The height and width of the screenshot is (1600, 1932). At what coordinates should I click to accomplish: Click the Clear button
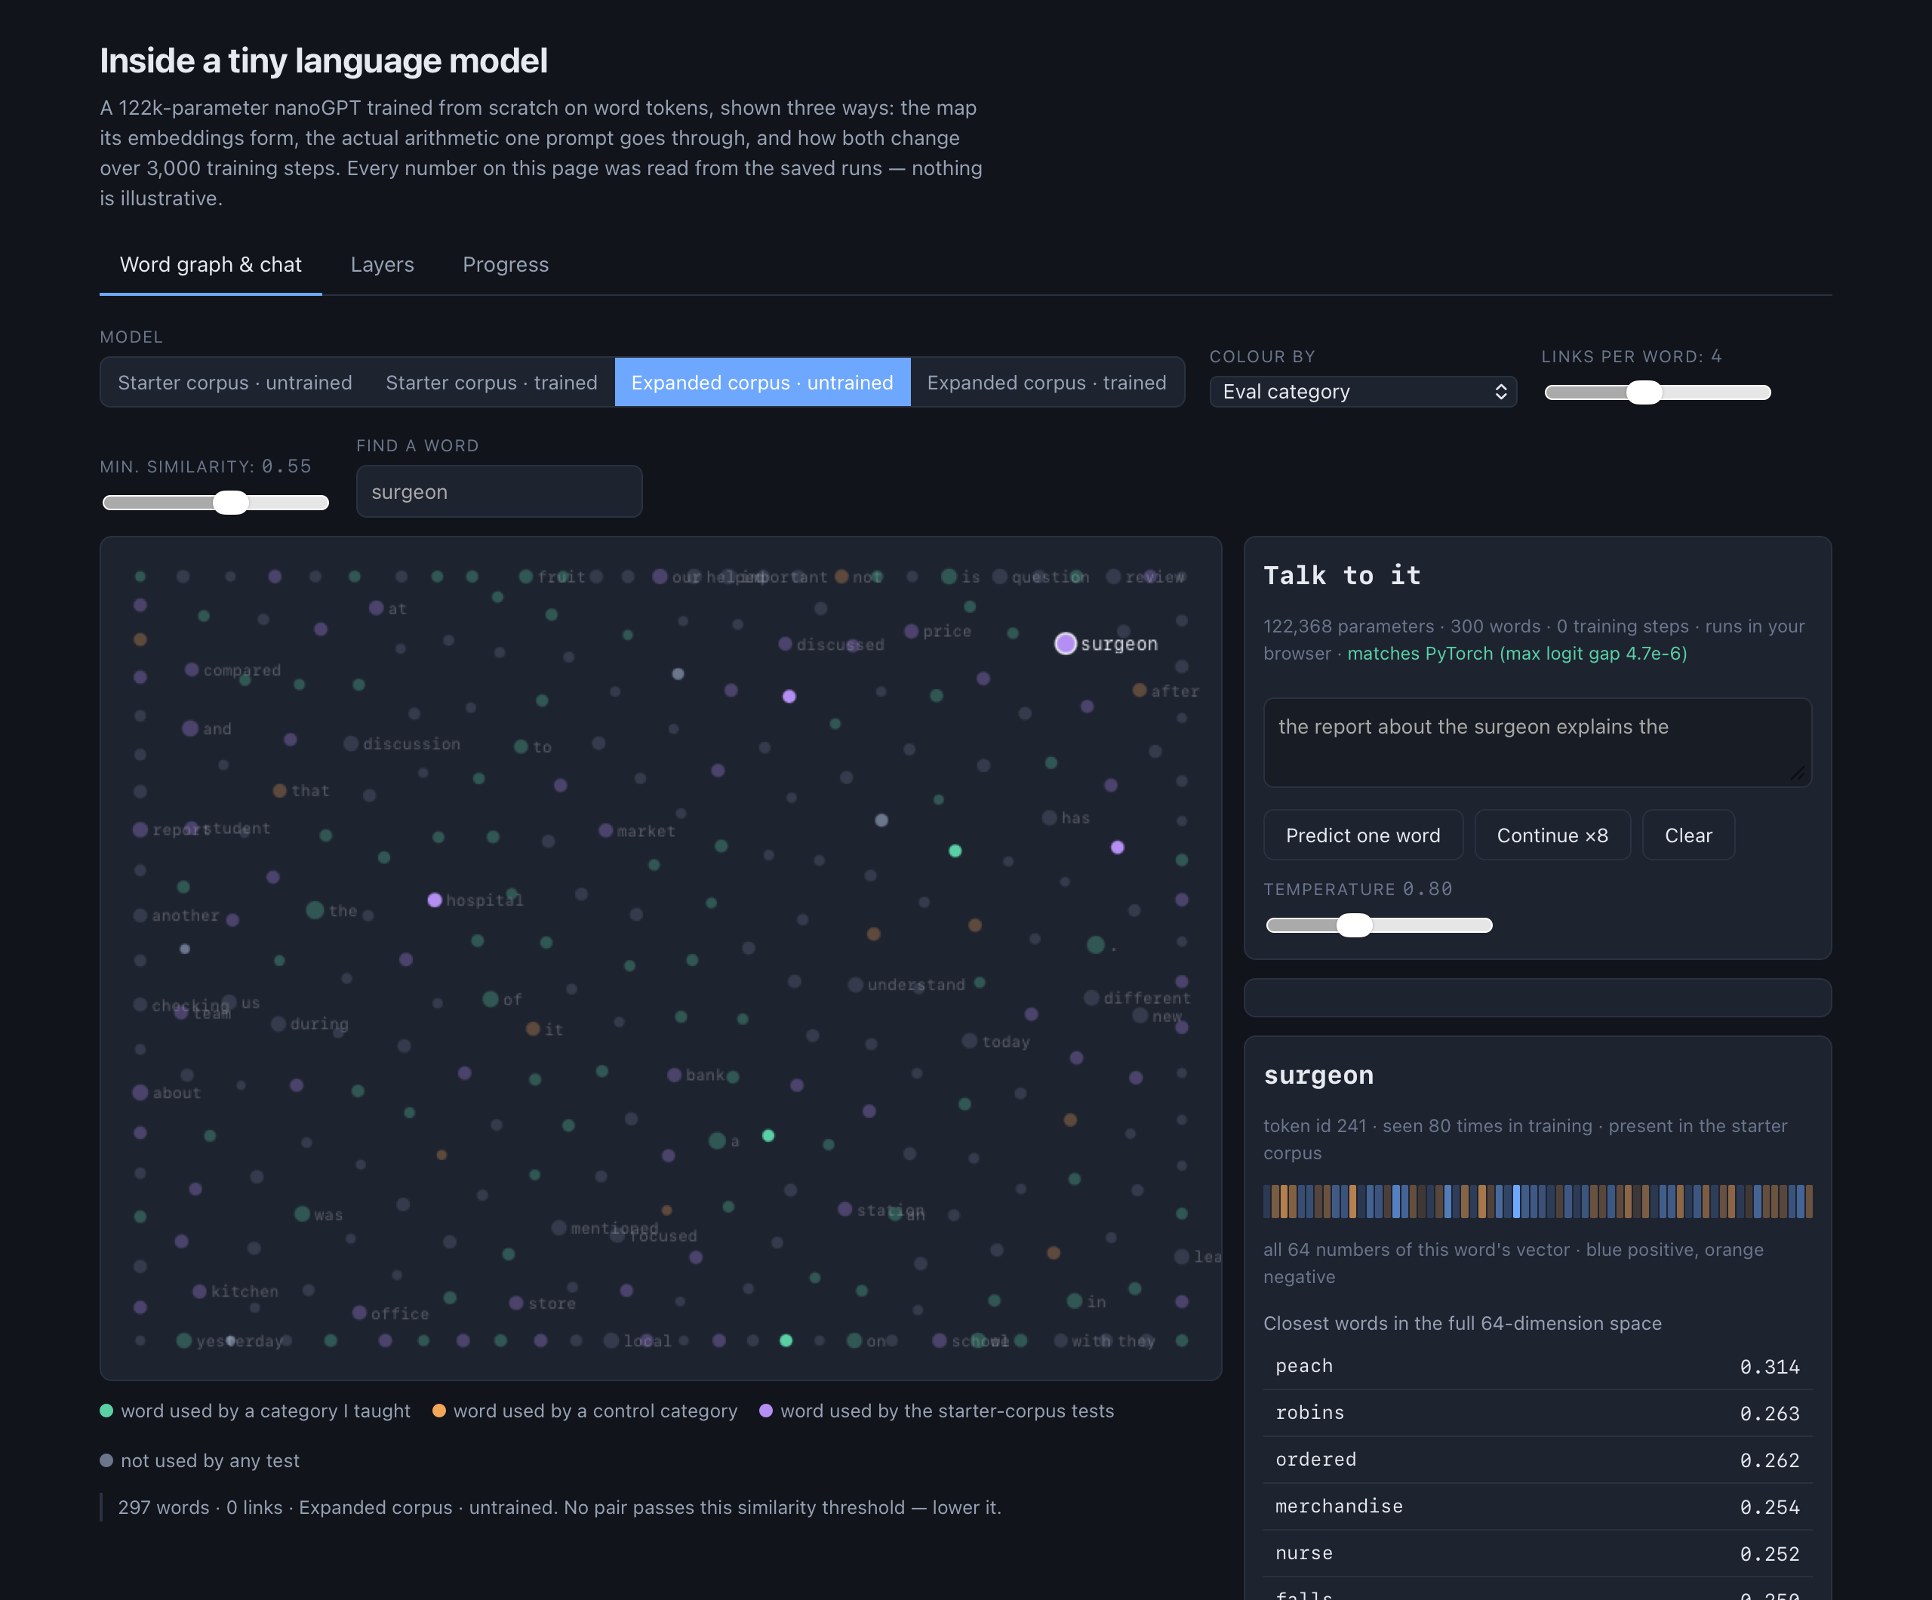click(1688, 835)
